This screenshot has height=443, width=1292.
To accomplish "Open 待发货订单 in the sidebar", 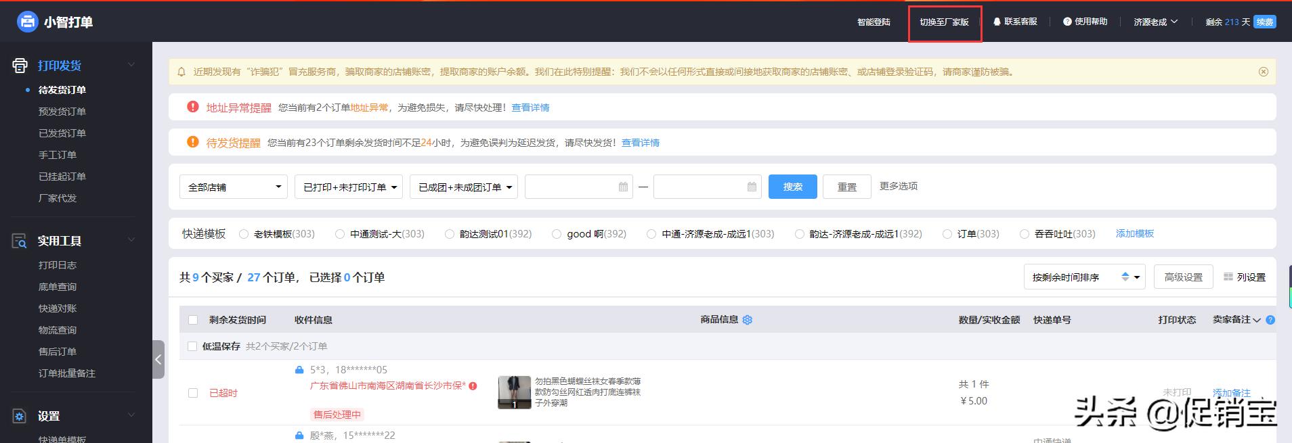I will coord(62,90).
